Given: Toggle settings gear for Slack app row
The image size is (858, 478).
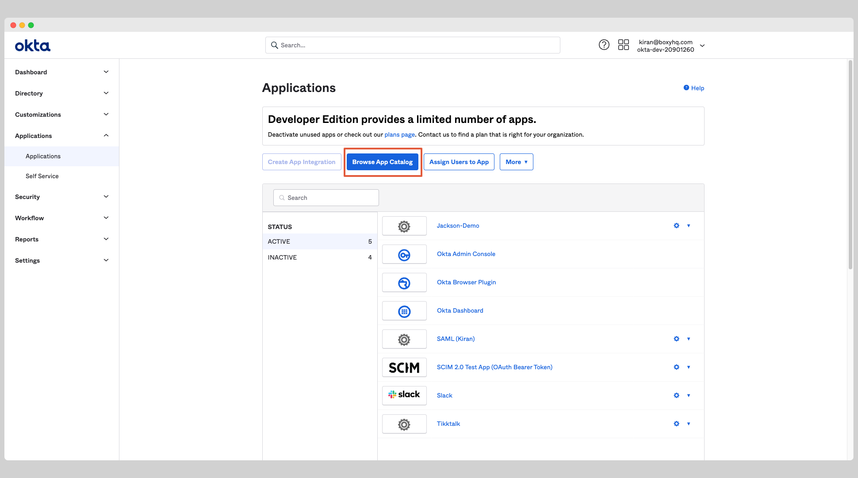Looking at the screenshot, I should pos(676,395).
